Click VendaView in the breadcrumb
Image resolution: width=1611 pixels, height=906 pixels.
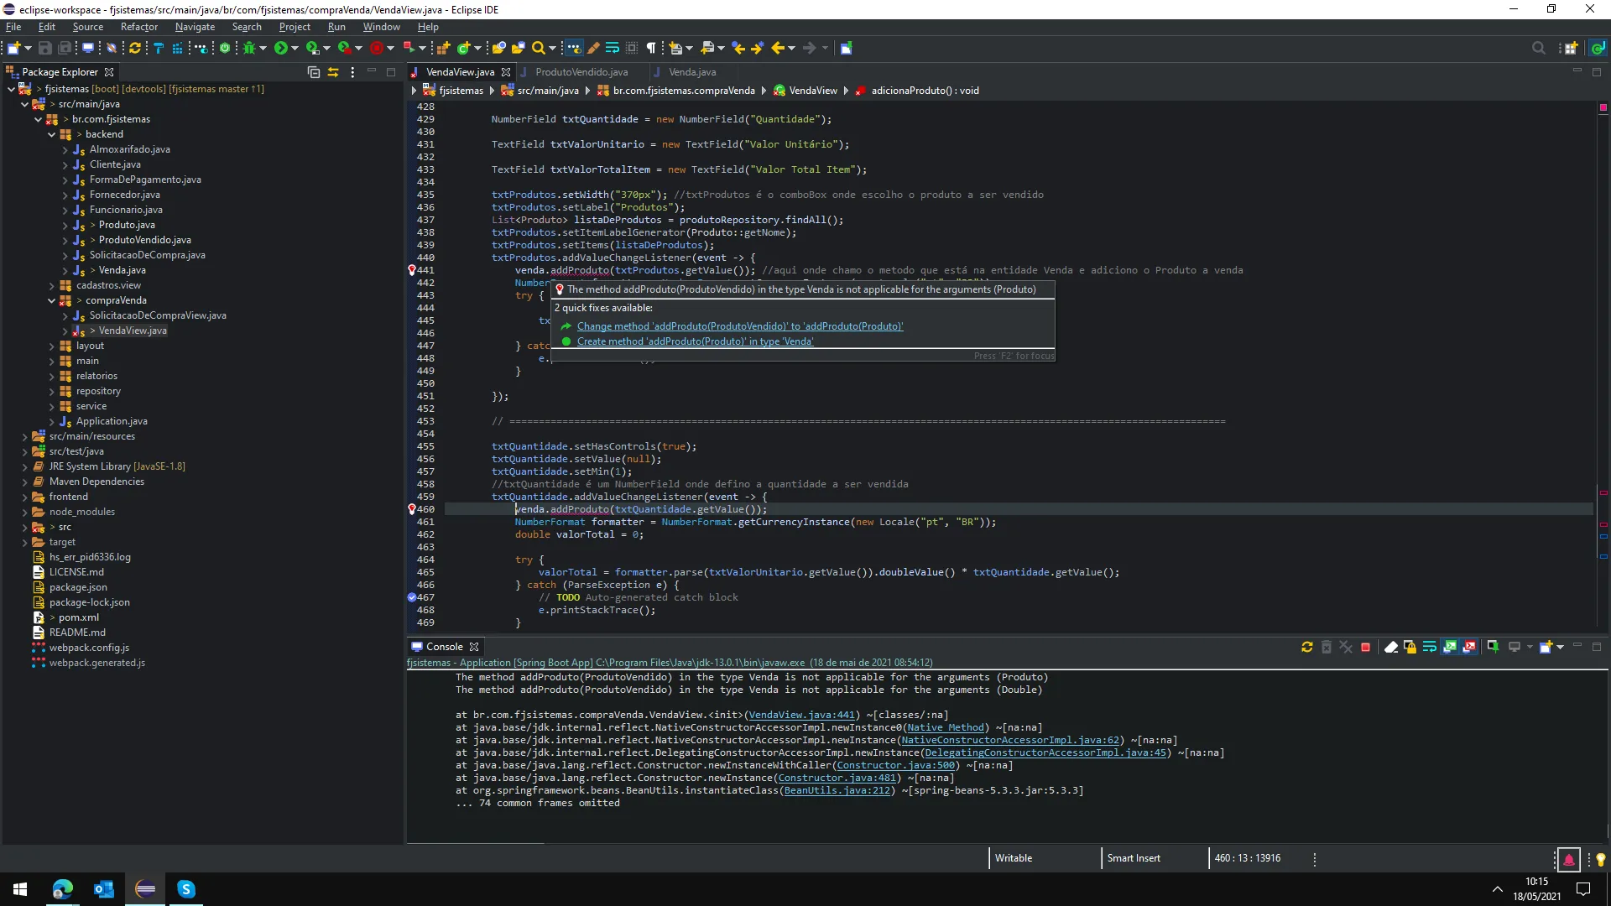point(812,91)
